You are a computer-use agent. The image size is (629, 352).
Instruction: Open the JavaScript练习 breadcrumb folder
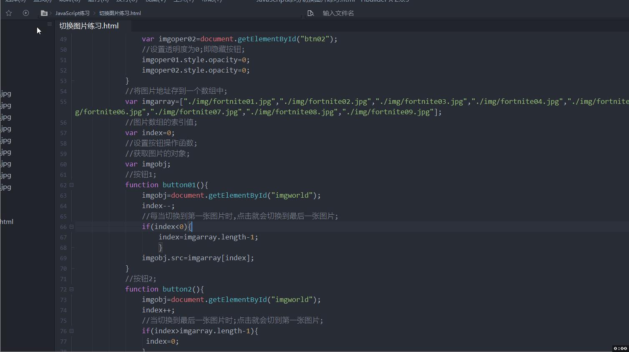pos(73,13)
